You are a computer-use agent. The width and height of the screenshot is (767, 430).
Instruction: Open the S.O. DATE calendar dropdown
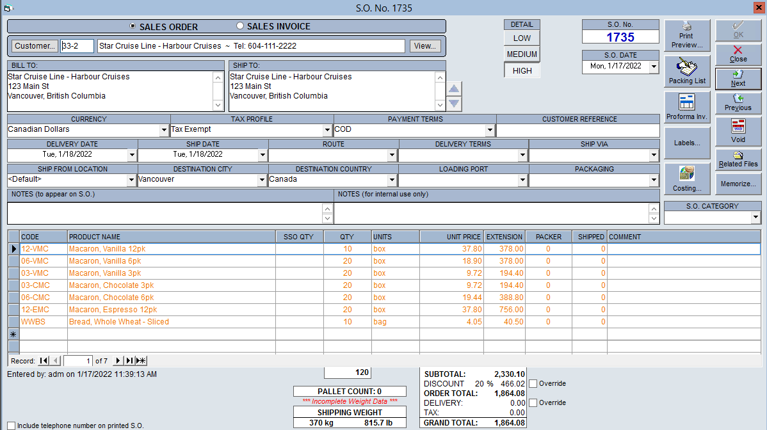tap(654, 67)
